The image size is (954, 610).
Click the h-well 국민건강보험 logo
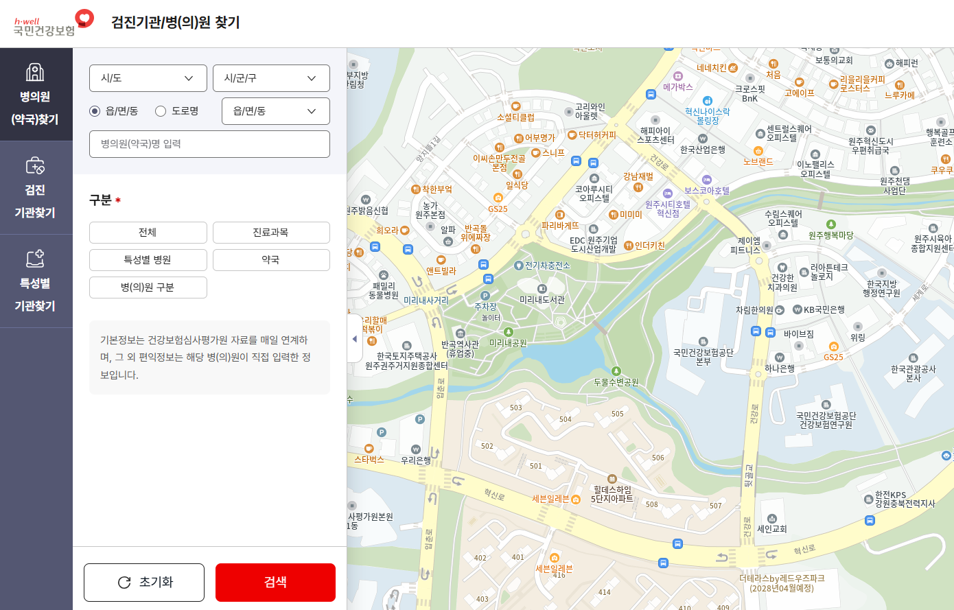(54, 23)
